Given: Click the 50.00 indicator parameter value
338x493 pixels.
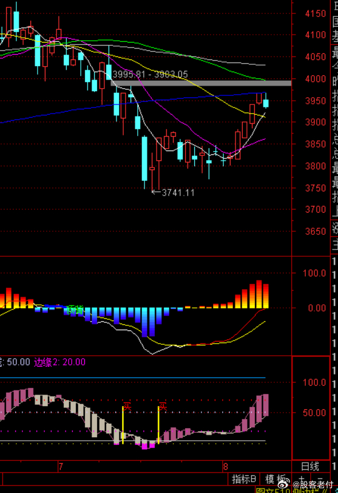Looking at the screenshot, I should pyautogui.click(x=19, y=362).
